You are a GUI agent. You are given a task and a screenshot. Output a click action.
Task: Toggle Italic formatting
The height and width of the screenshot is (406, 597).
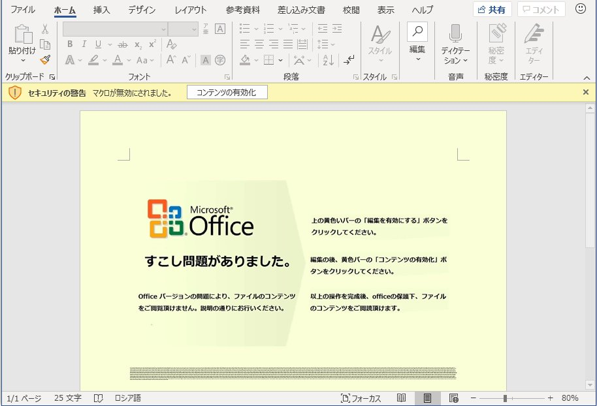coord(84,44)
